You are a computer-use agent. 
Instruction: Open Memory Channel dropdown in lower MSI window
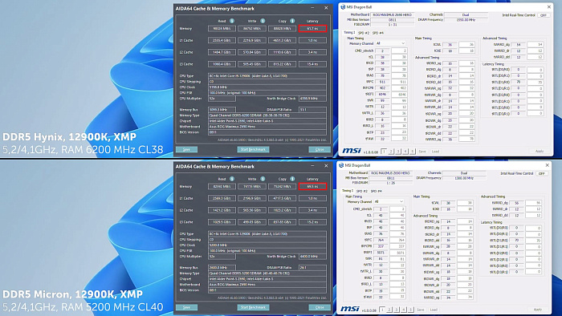[x=389, y=201]
